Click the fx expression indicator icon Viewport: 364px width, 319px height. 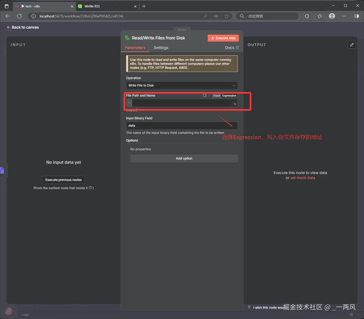(x=129, y=103)
